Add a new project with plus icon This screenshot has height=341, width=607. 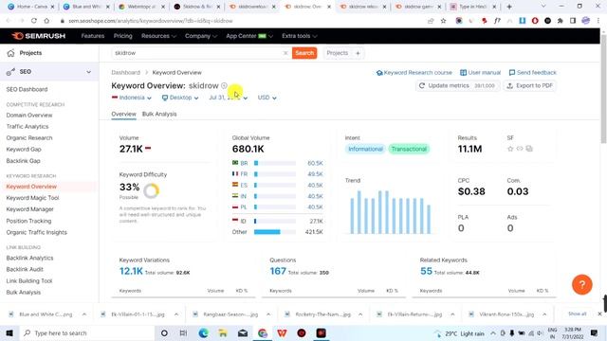click(x=358, y=53)
